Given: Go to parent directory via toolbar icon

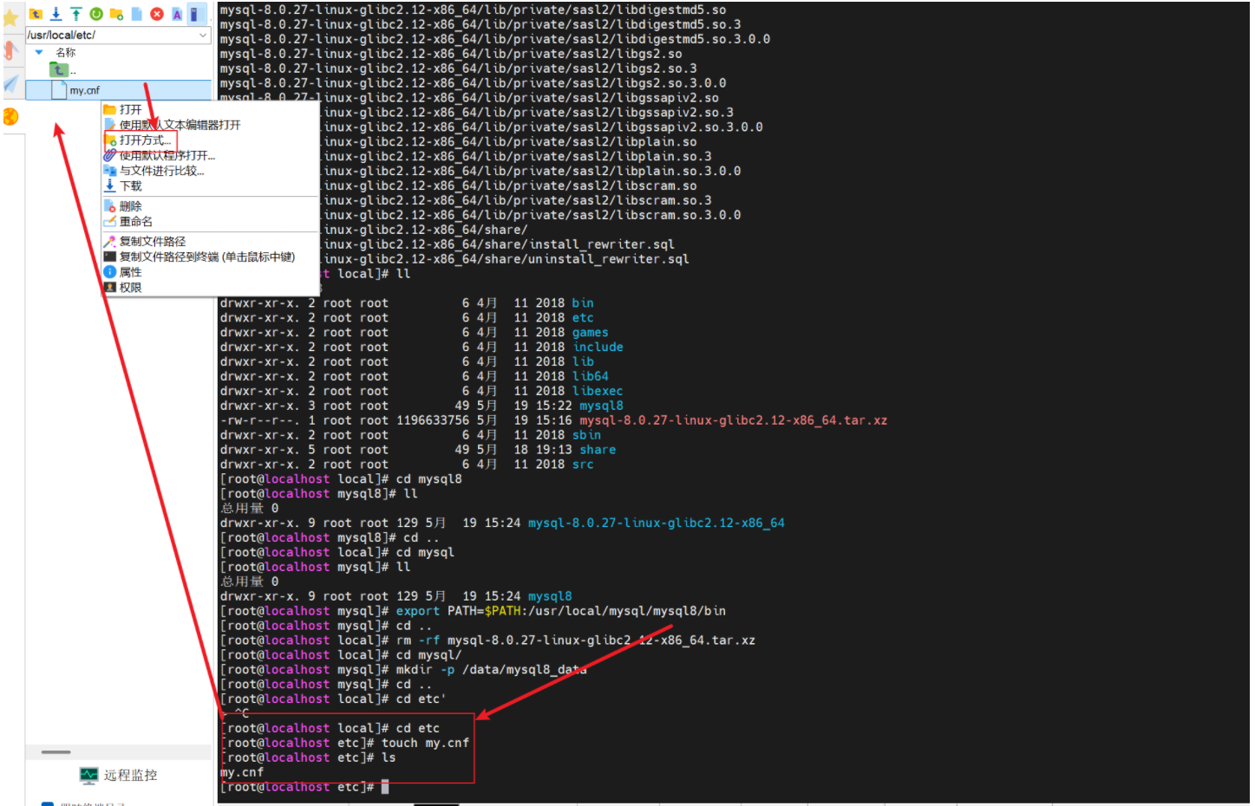Looking at the screenshot, I should [36, 14].
